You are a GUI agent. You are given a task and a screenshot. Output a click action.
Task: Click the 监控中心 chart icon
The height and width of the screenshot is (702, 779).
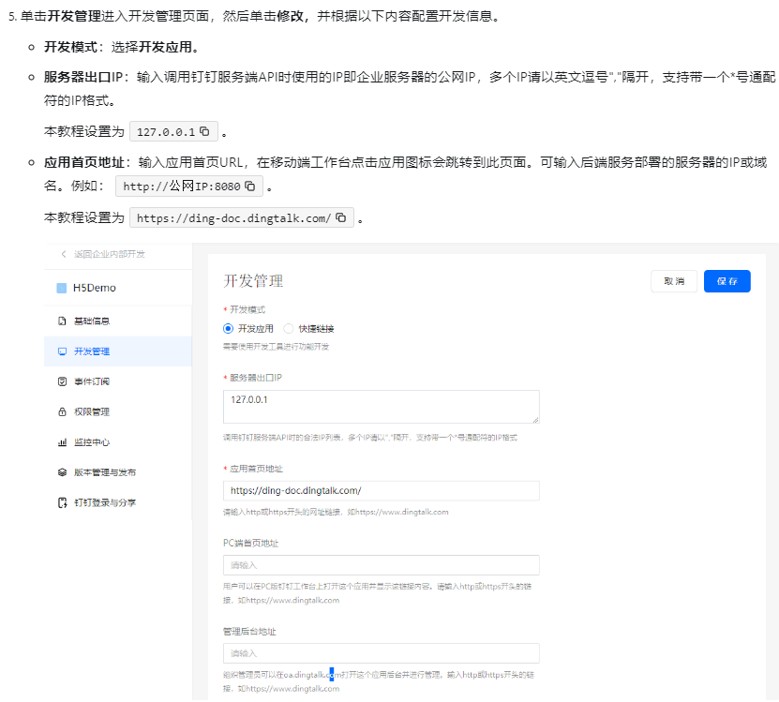62,442
